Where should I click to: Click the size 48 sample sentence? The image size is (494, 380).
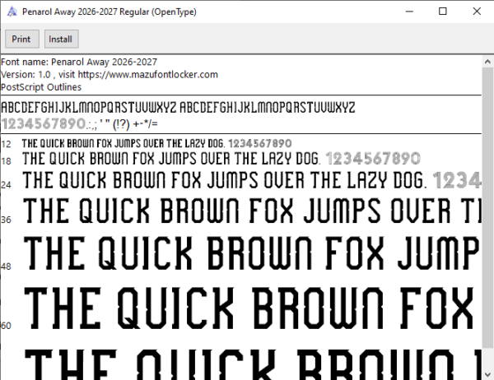point(252,253)
